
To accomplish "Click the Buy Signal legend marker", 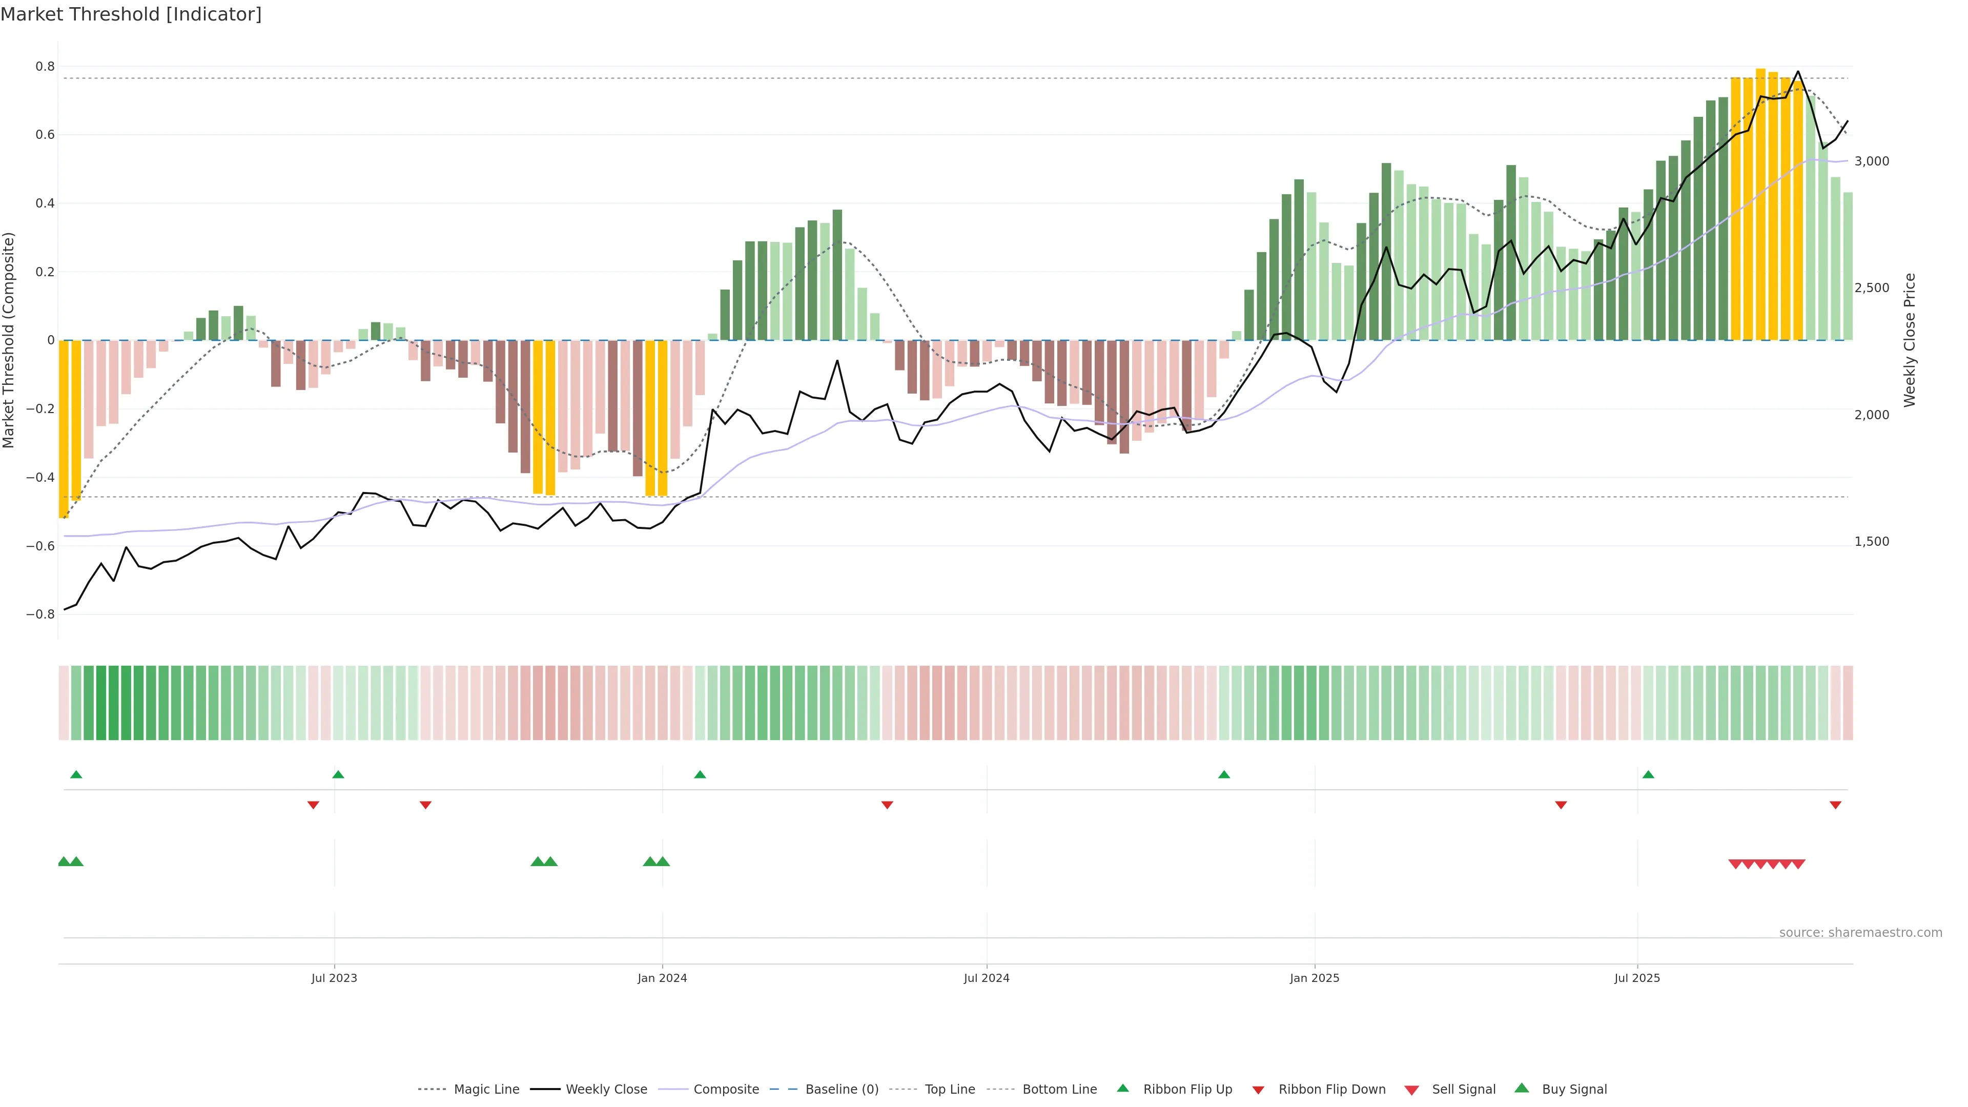I will pyautogui.click(x=1522, y=1088).
